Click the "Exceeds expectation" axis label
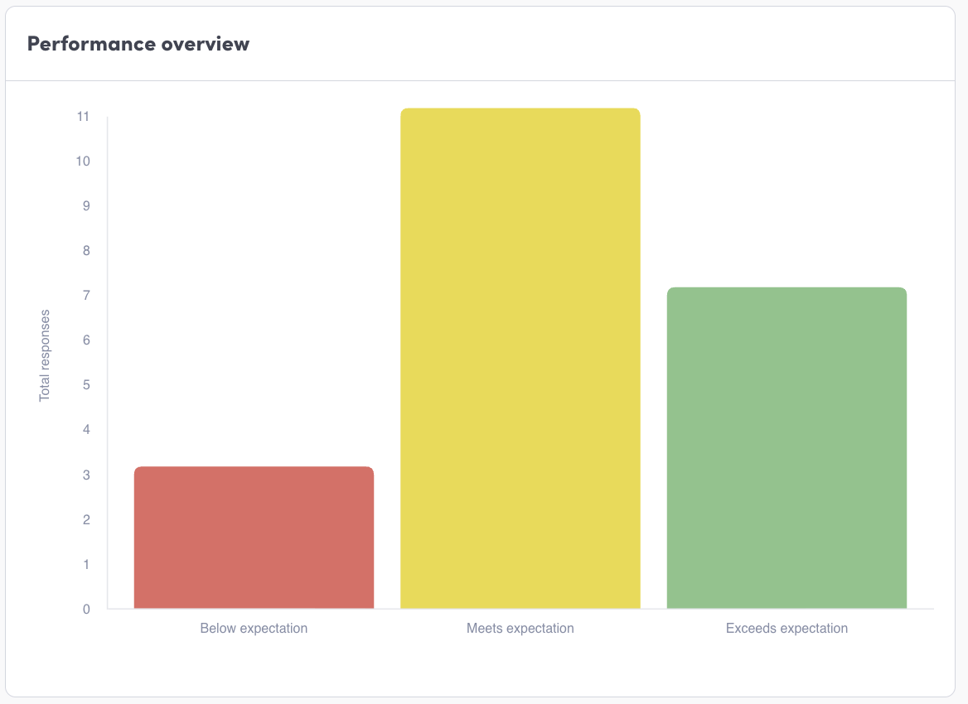The width and height of the screenshot is (968, 704). pyautogui.click(x=786, y=629)
